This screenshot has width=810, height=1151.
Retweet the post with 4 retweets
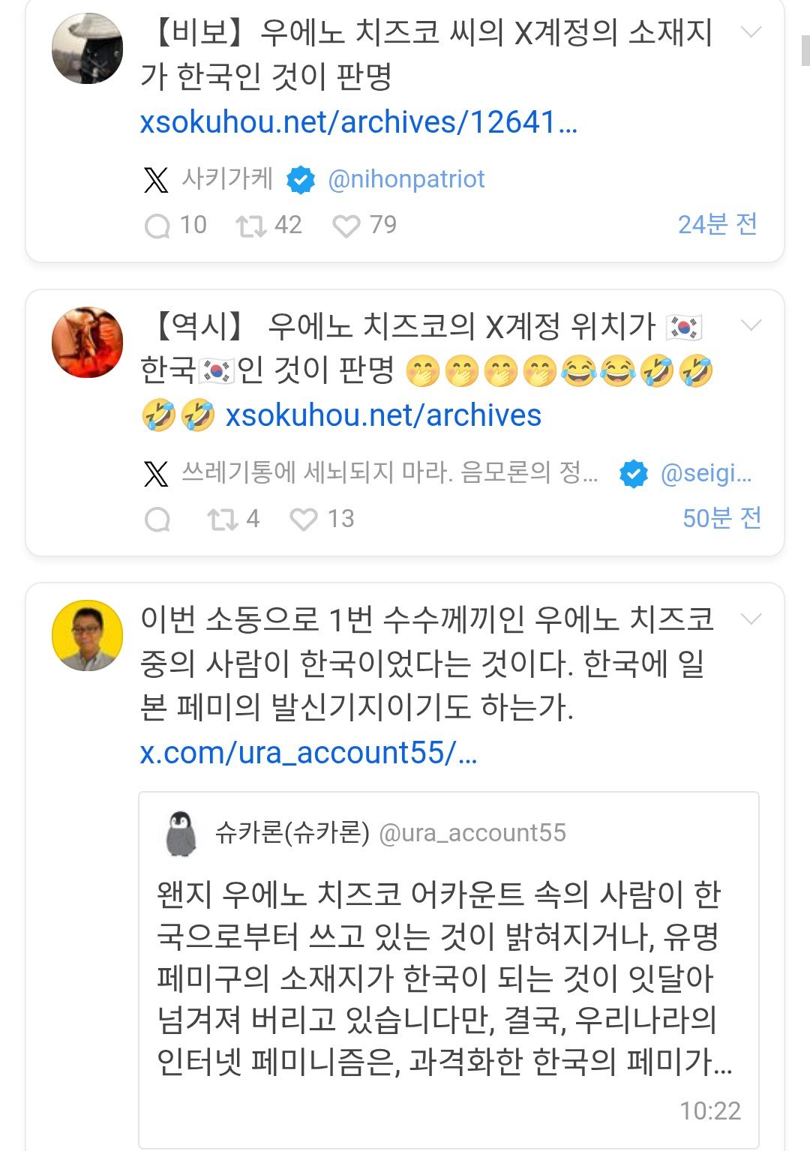click(223, 519)
